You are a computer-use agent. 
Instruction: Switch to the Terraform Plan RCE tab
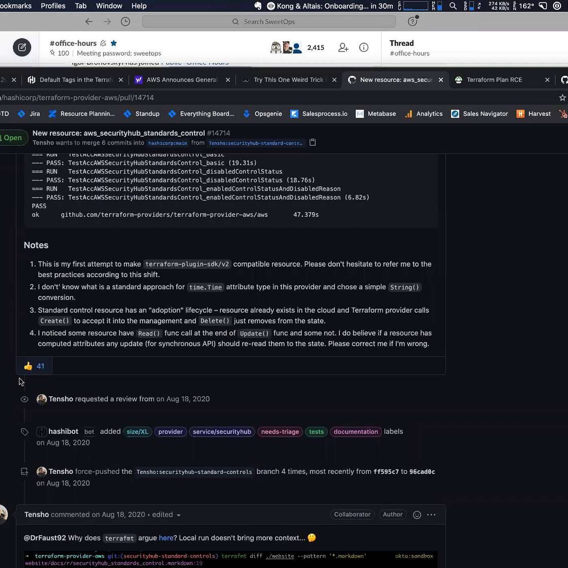tap(494, 80)
